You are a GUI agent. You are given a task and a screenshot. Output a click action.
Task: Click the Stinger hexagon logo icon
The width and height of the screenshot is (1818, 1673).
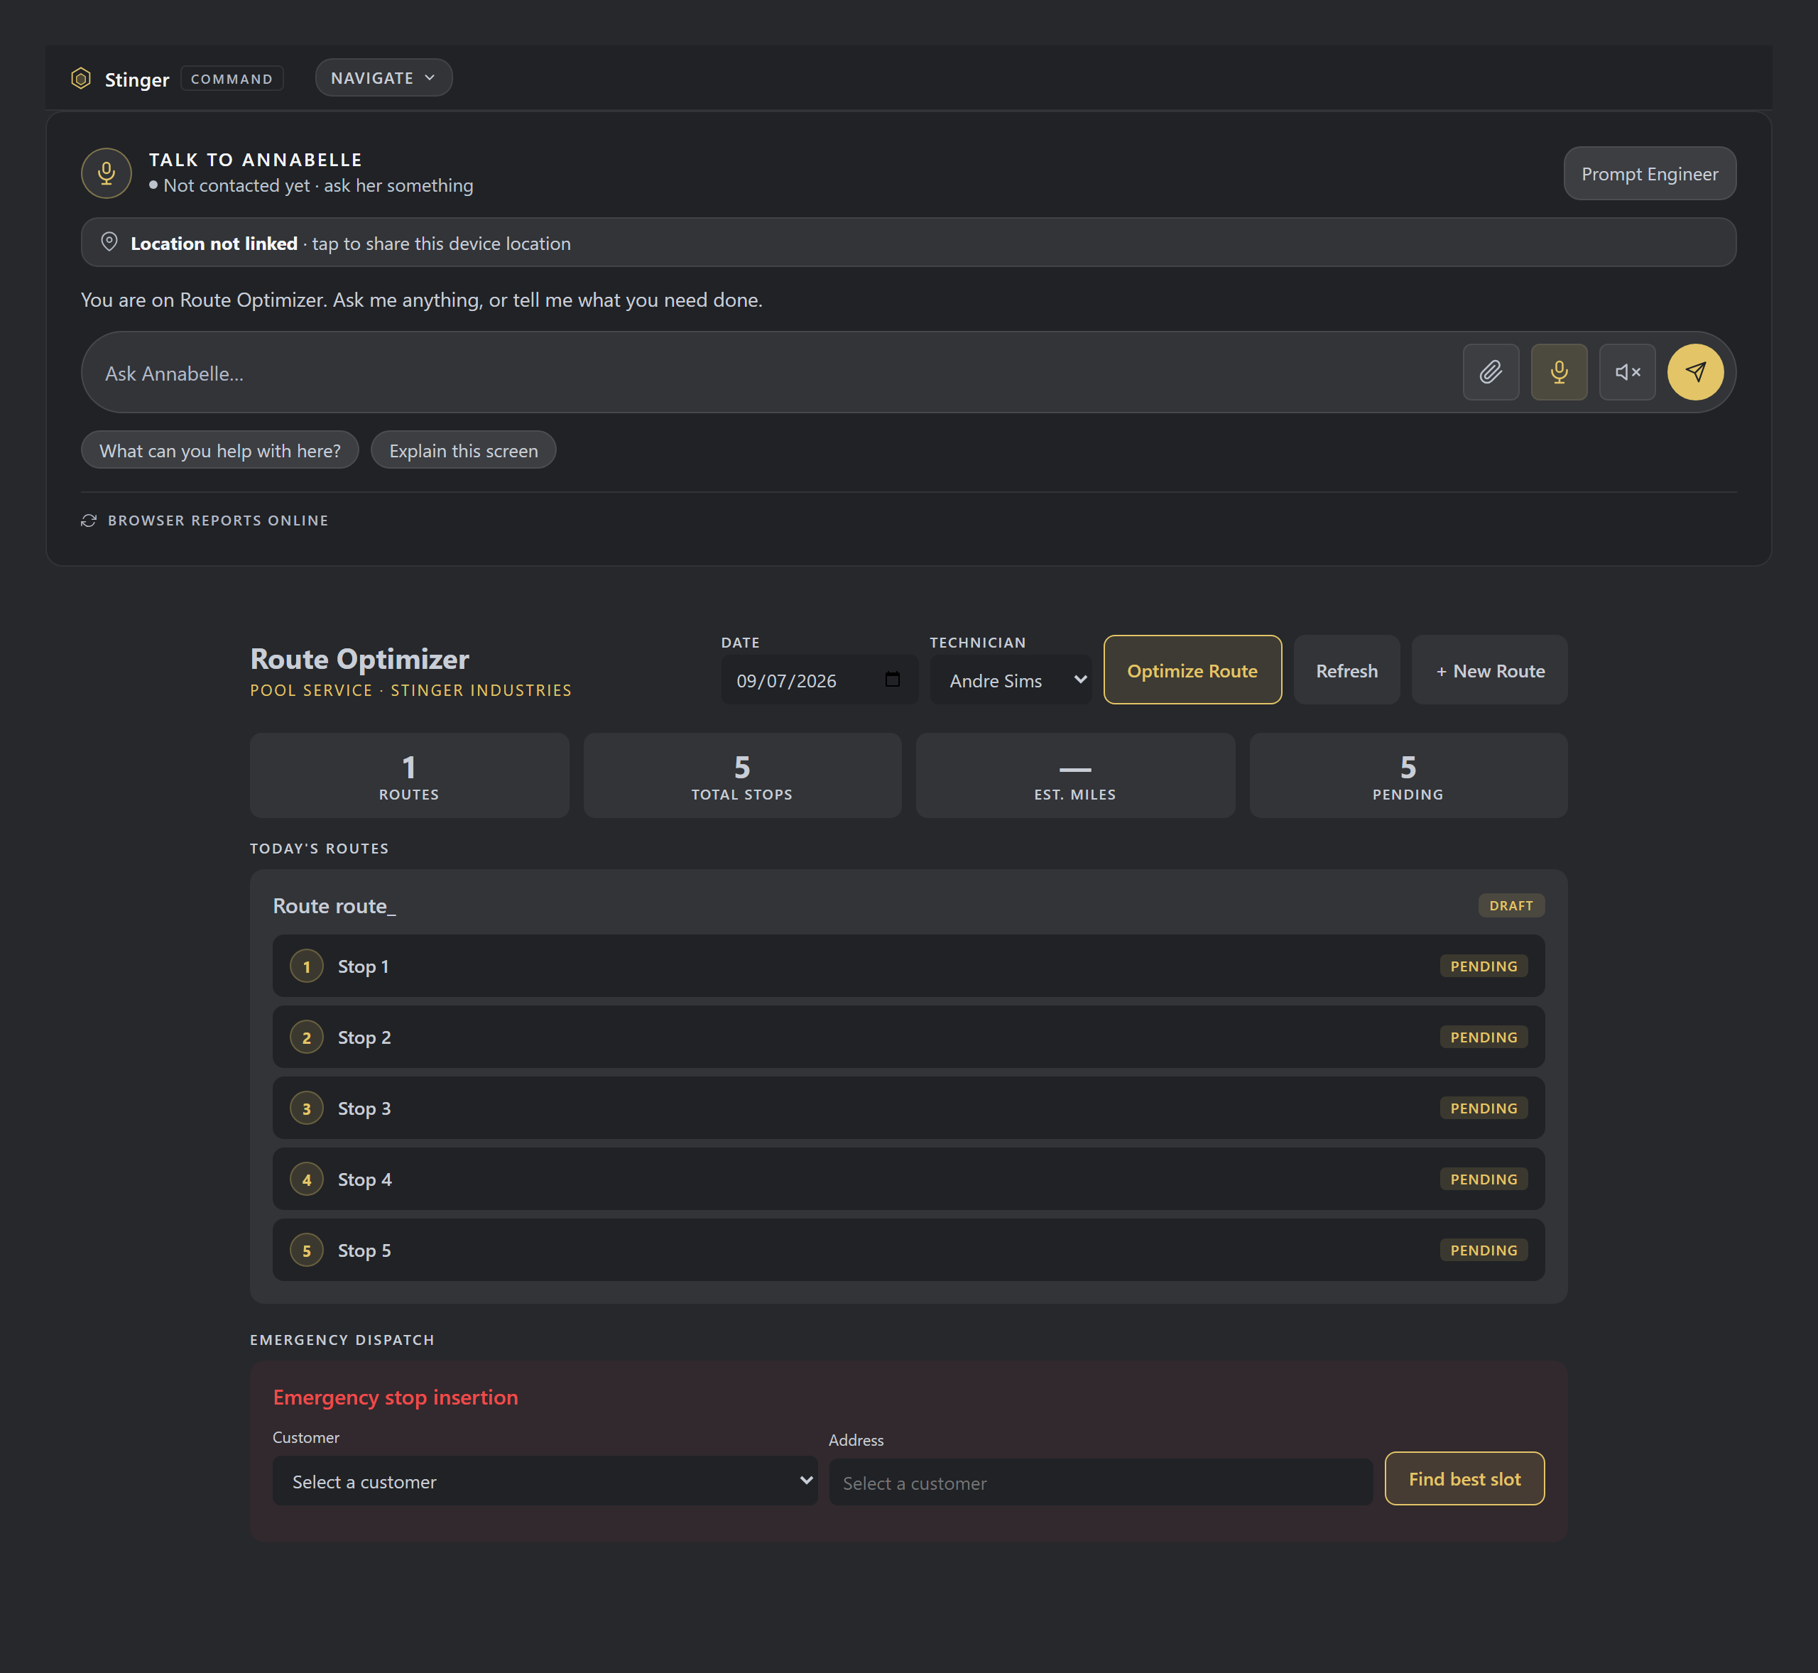80,79
